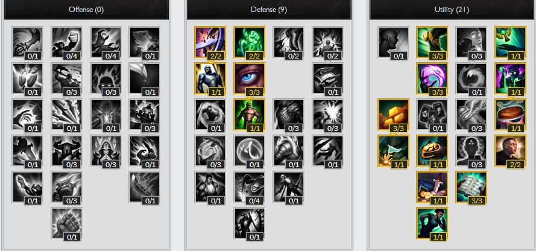Open the Utility (21) tree header
Screen dimensions: 536x251
tap(452, 10)
